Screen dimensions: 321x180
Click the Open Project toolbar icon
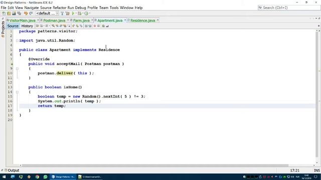[14, 13]
